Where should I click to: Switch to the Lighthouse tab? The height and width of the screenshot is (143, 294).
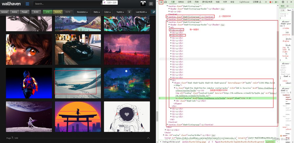click(x=244, y=2)
